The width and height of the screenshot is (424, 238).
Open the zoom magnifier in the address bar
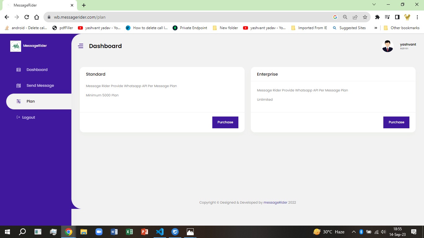[345, 17]
